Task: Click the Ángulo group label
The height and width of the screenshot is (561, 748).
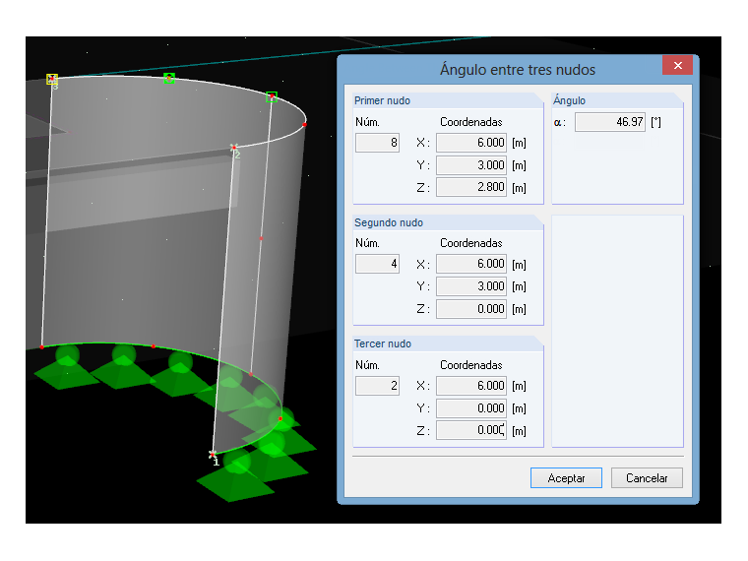Action: (569, 100)
